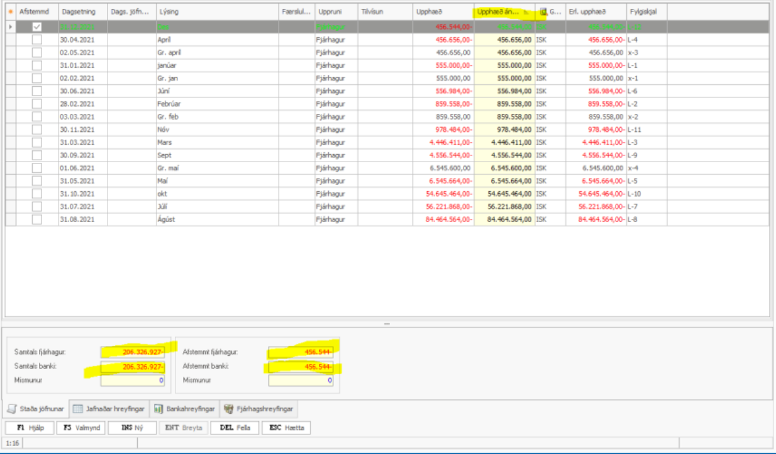Click the Samtals fjárhagur amount field

[x=133, y=352]
